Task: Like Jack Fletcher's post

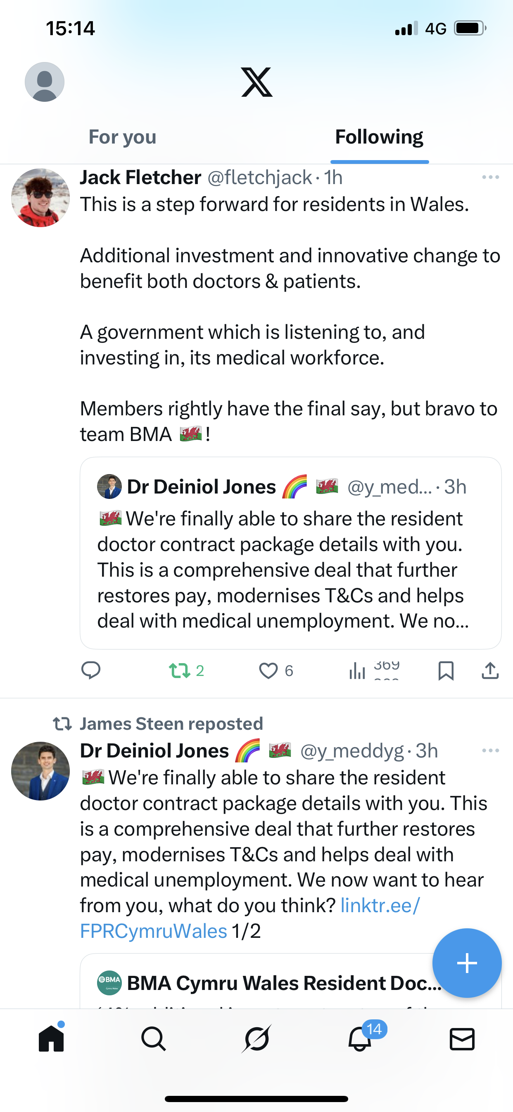Action: coord(268,671)
